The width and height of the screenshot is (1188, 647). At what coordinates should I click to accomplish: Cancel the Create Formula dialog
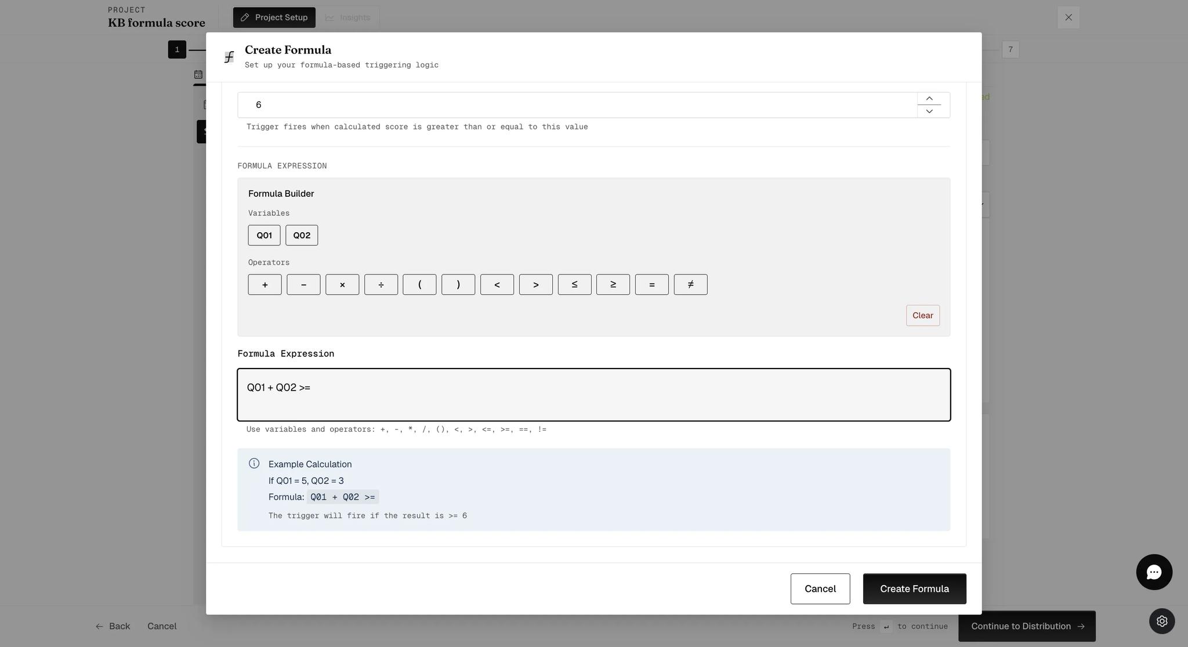[x=820, y=589]
